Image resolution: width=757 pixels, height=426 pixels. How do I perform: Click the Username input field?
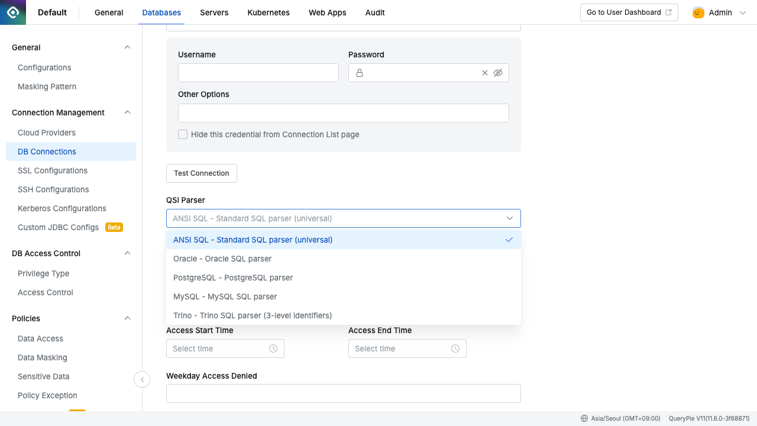(258, 73)
